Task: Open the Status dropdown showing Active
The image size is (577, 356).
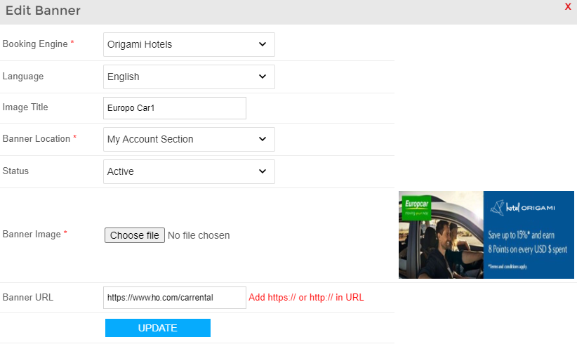Action: [x=189, y=171]
